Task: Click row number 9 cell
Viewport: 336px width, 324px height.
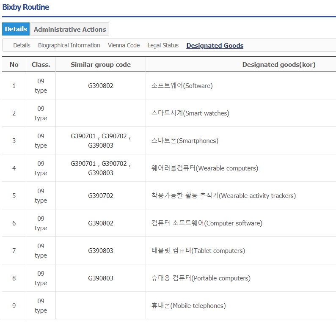Action: coord(14,305)
